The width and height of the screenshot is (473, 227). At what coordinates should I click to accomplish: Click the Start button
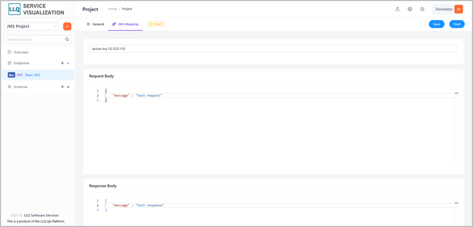coord(456,24)
